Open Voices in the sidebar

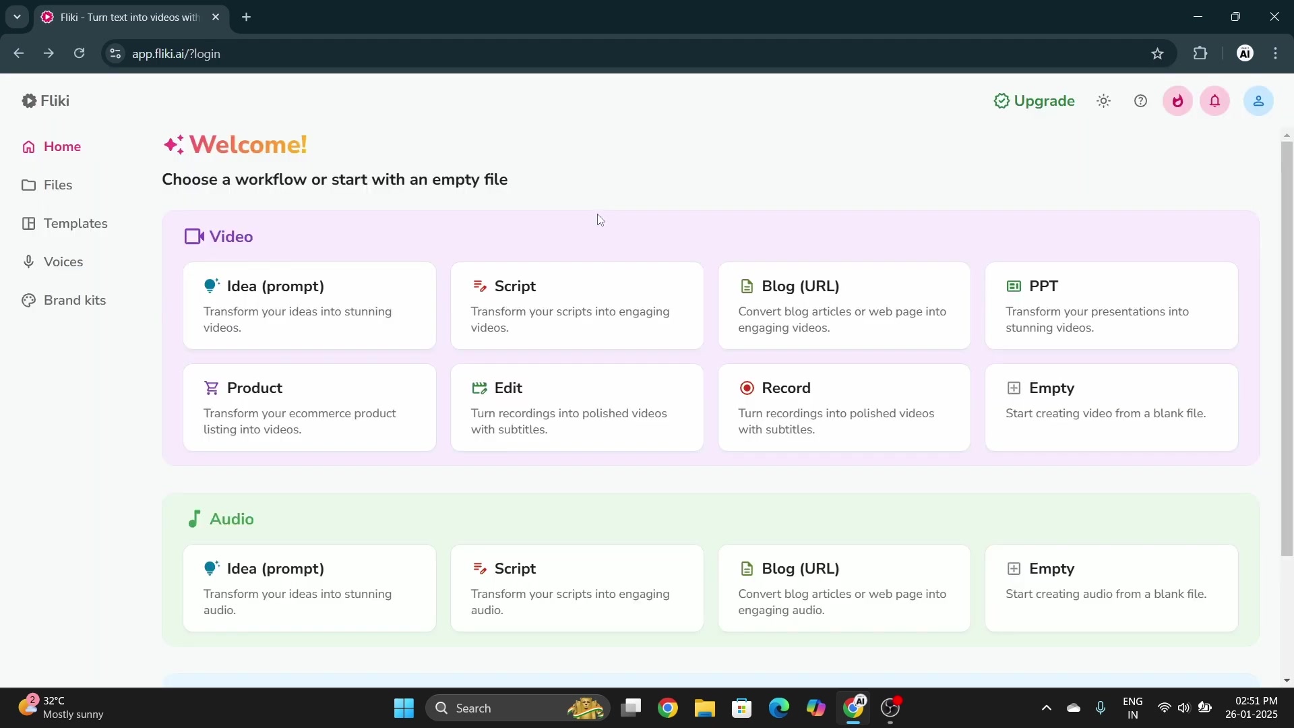click(53, 262)
